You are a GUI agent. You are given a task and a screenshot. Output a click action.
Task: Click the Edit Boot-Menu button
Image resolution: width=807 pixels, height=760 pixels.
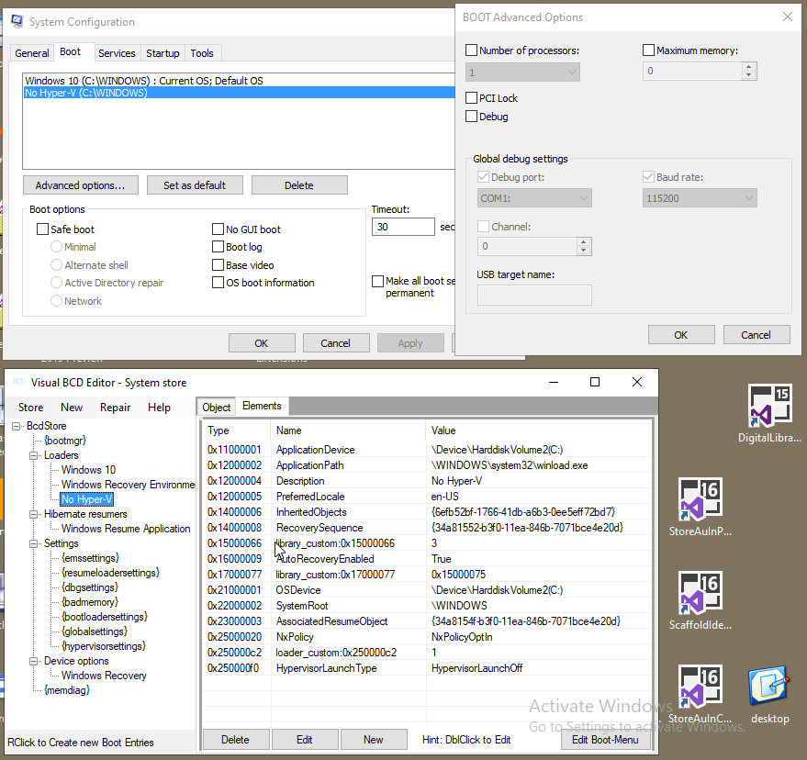pos(605,740)
